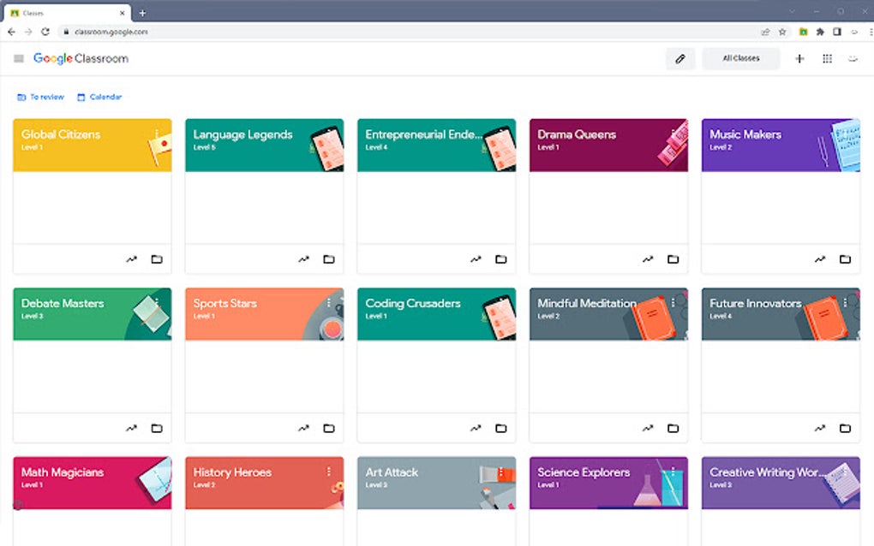Open the class folder for Coding Crusaders
Screen dimensions: 874x546
501,427
